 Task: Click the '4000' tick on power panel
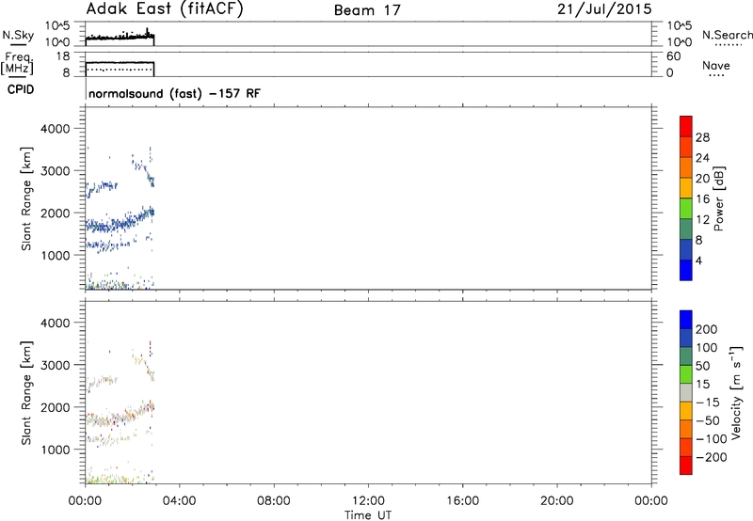coord(56,129)
